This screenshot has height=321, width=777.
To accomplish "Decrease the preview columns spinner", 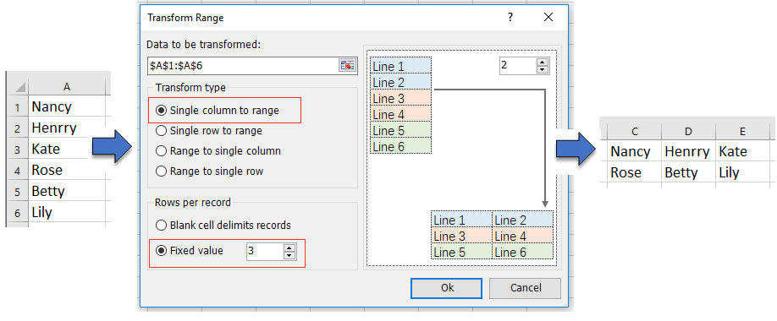I will tap(543, 70).
